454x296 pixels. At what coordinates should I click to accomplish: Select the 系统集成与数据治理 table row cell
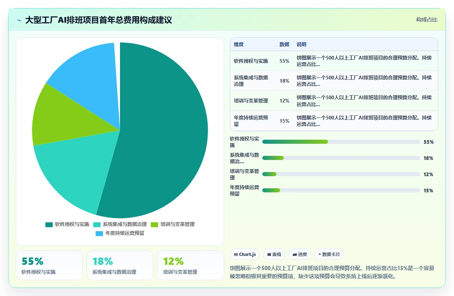coord(251,81)
